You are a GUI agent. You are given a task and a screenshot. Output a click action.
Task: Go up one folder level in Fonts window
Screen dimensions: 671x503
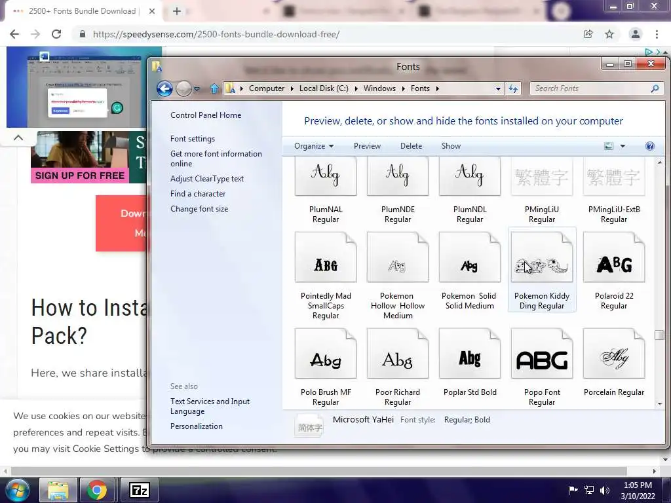pos(214,88)
